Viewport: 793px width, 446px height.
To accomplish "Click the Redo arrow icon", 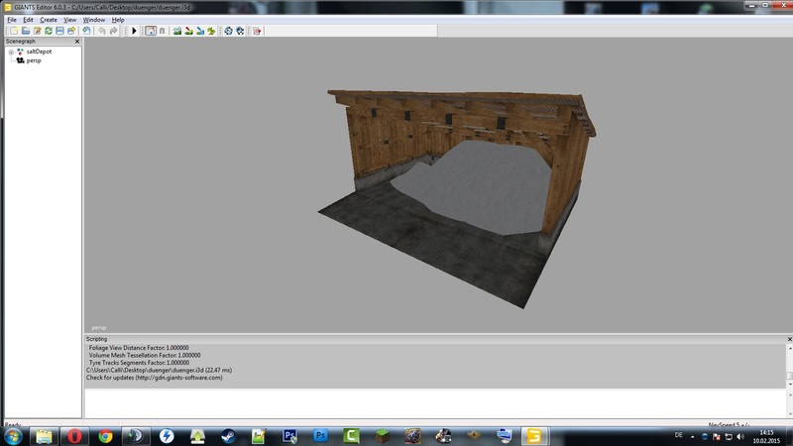I will click(x=113, y=31).
